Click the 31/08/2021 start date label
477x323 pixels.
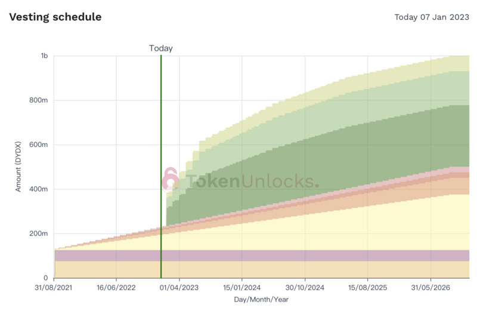(54, 288)
